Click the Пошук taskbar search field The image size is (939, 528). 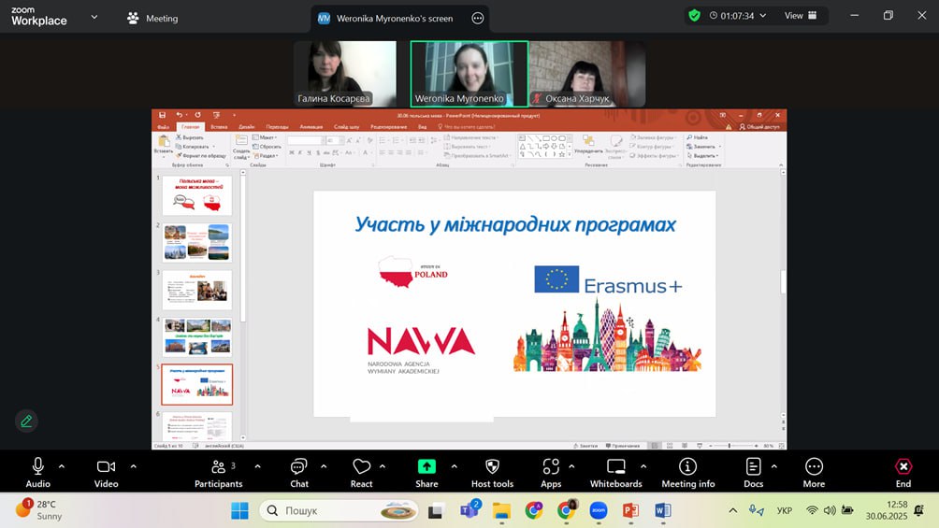339,510
